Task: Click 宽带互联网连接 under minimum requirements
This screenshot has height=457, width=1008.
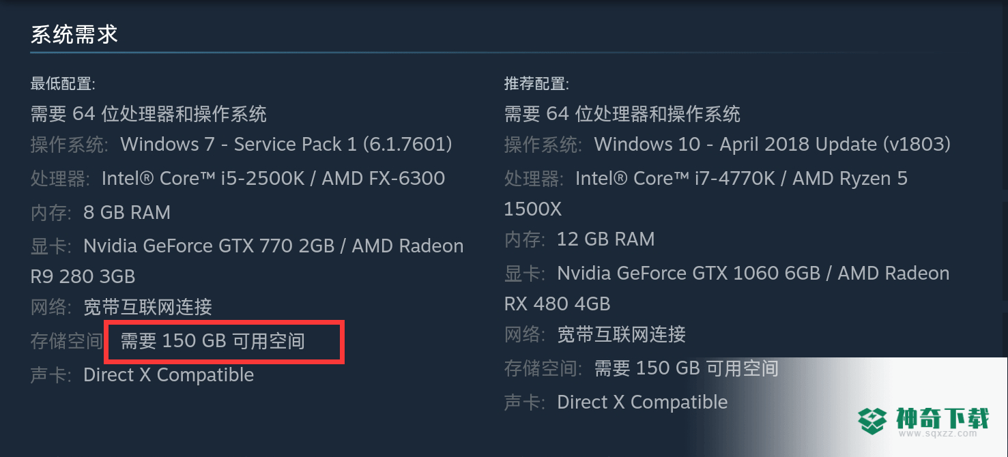Action: (x=148, y=307)
